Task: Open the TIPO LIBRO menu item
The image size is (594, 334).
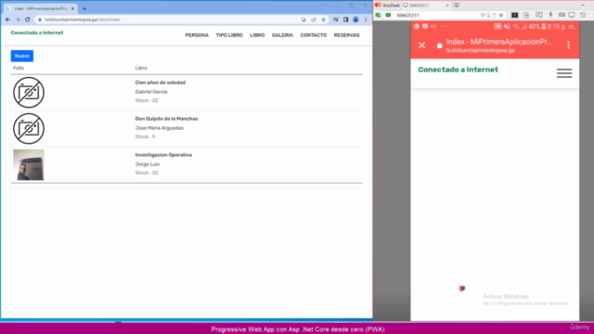Action: click(229, 35)
